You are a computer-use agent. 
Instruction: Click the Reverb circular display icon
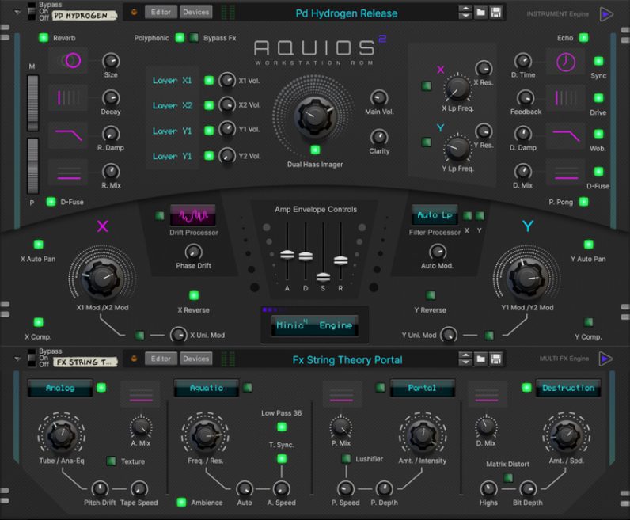(x=68, y=61)
